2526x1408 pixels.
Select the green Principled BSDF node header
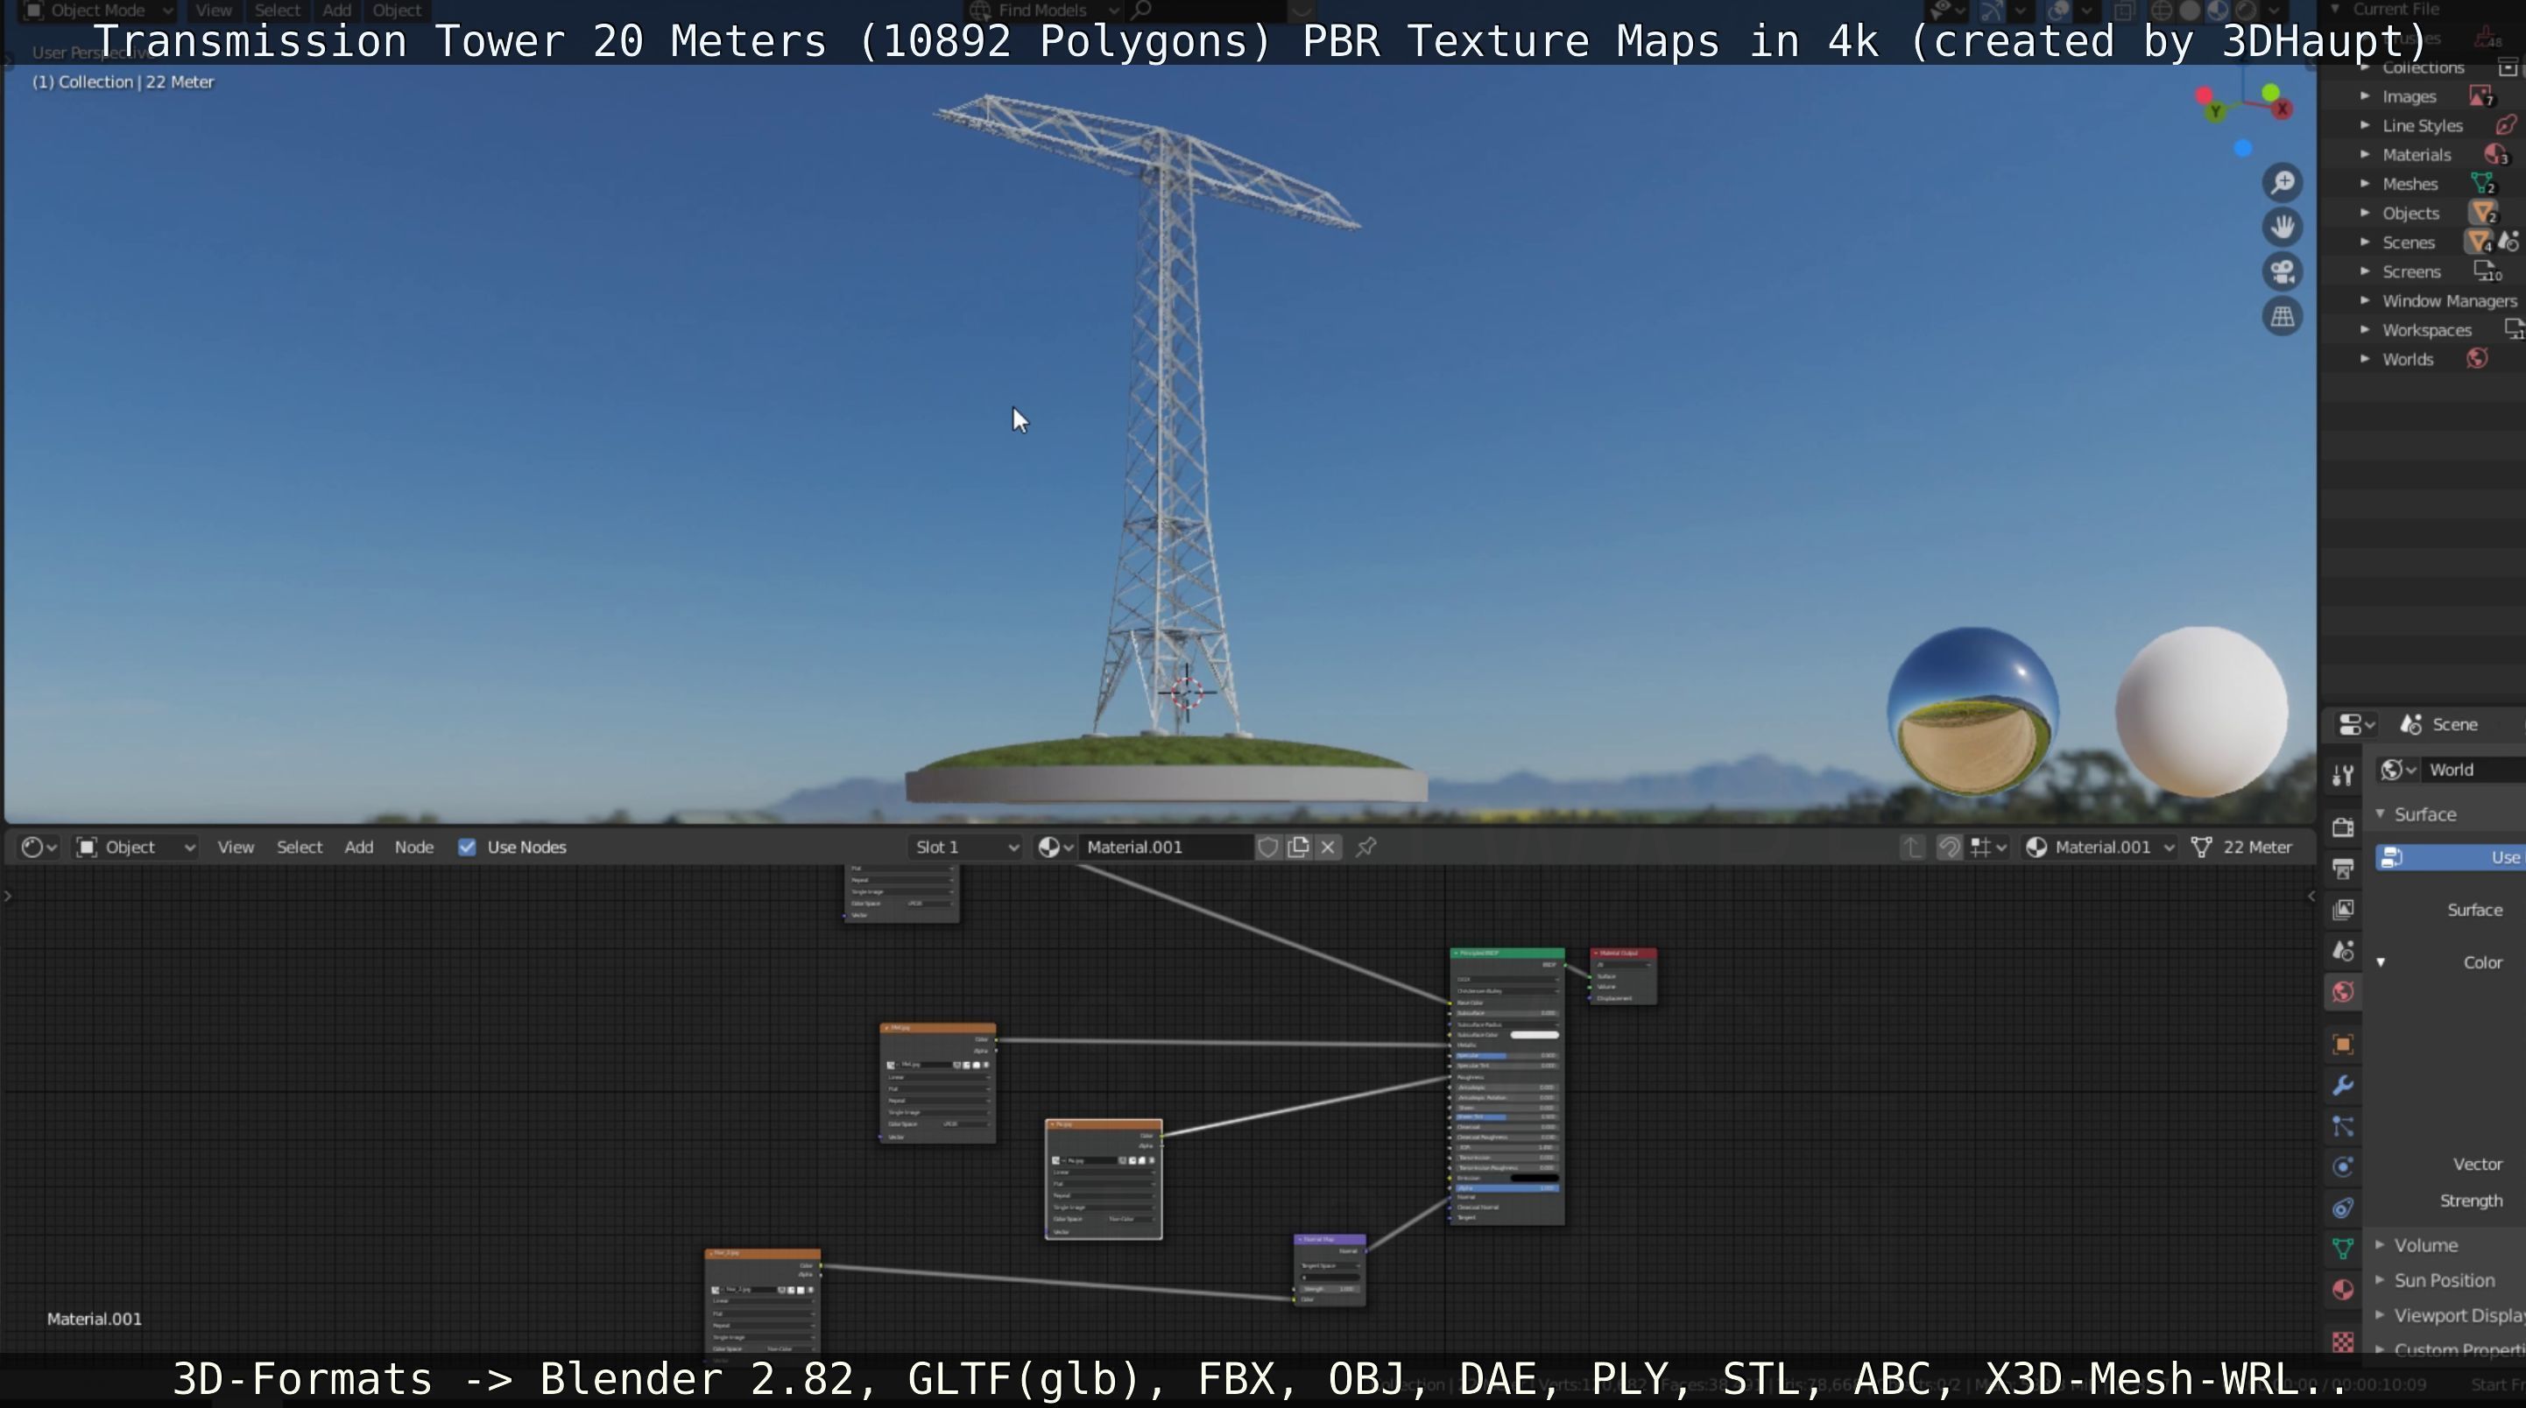point(1507,953)
